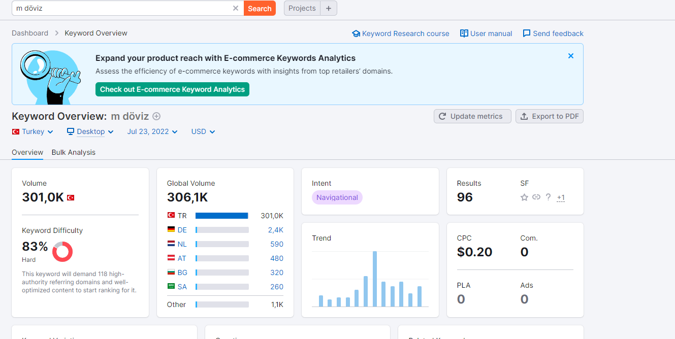The image size is (675, 339).
Task: Switch to the Bulk Analysis tab
Action: coord(74,152)
